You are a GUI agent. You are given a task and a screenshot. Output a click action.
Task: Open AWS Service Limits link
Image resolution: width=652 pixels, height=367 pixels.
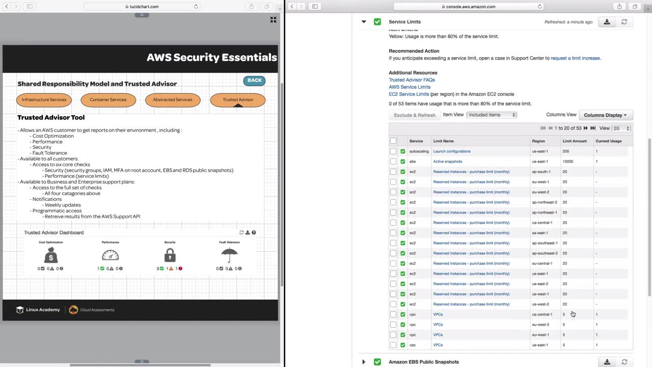coord(410,87)
